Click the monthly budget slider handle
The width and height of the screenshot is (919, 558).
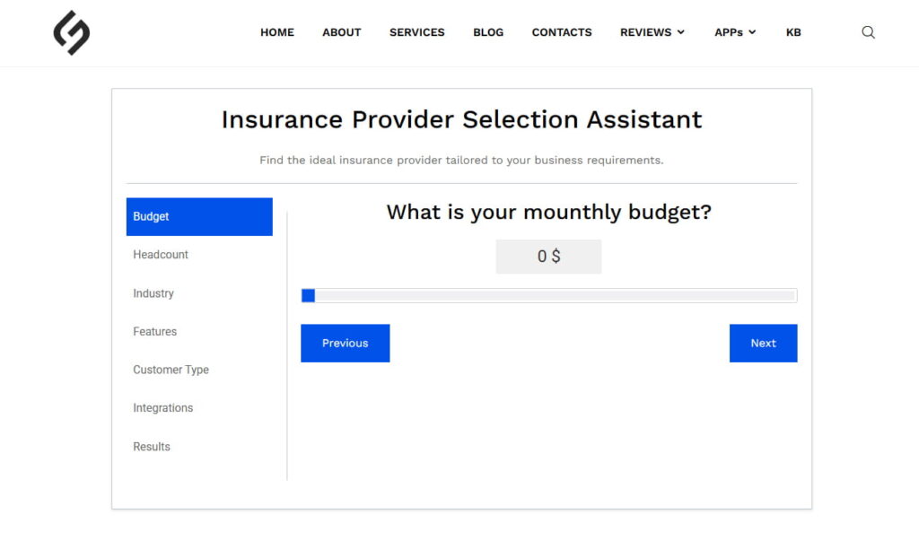tap(308, 295)
